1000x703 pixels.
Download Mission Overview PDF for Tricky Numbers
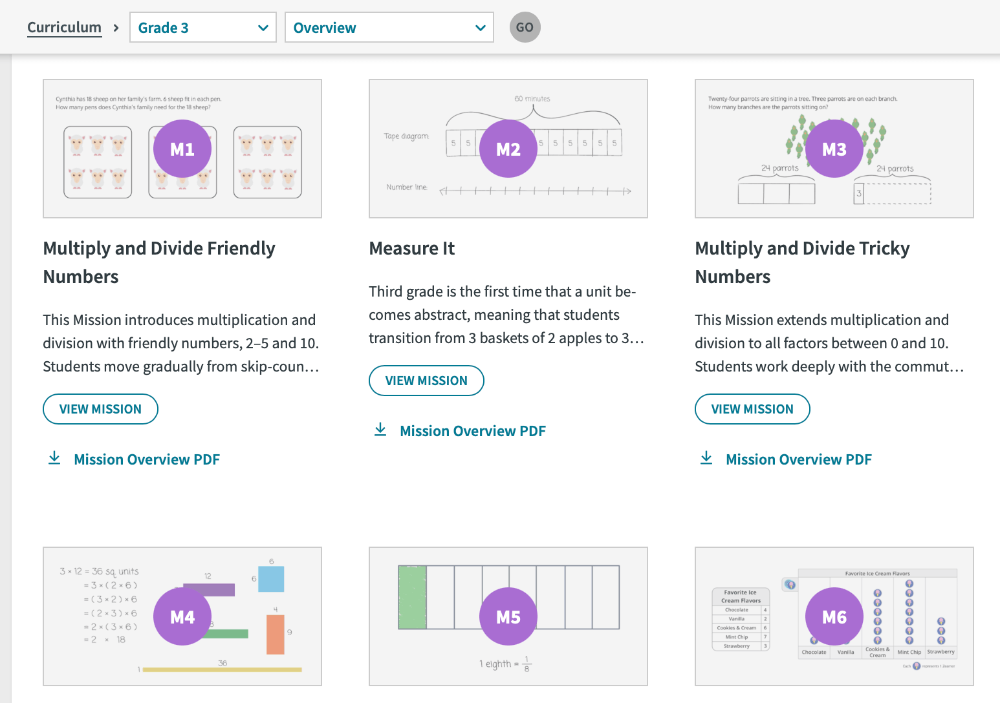[799, 459]
